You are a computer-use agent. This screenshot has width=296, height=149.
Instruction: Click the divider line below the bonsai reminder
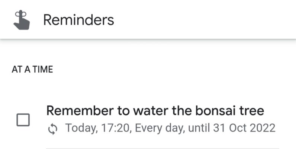coord(162,148)
